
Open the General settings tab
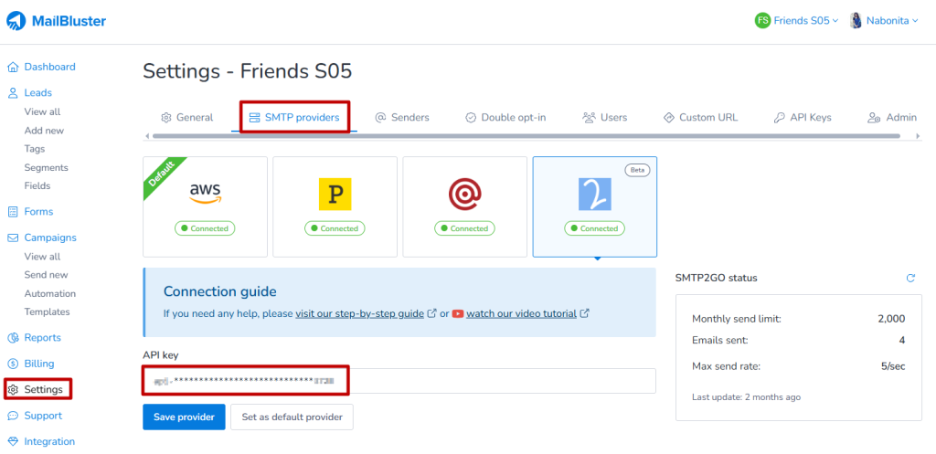coord(186,118)
